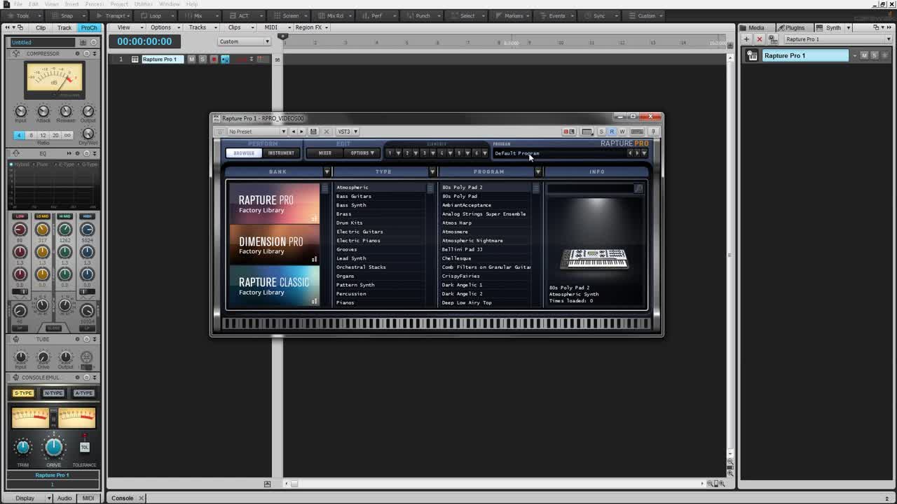The height and width of the screenshot is (504, 897).
Task: Expand the Bank column dropdown arrow
Action: (327, 171)
